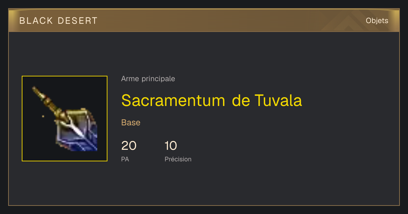Click the gold header banner background

(204, 20)
